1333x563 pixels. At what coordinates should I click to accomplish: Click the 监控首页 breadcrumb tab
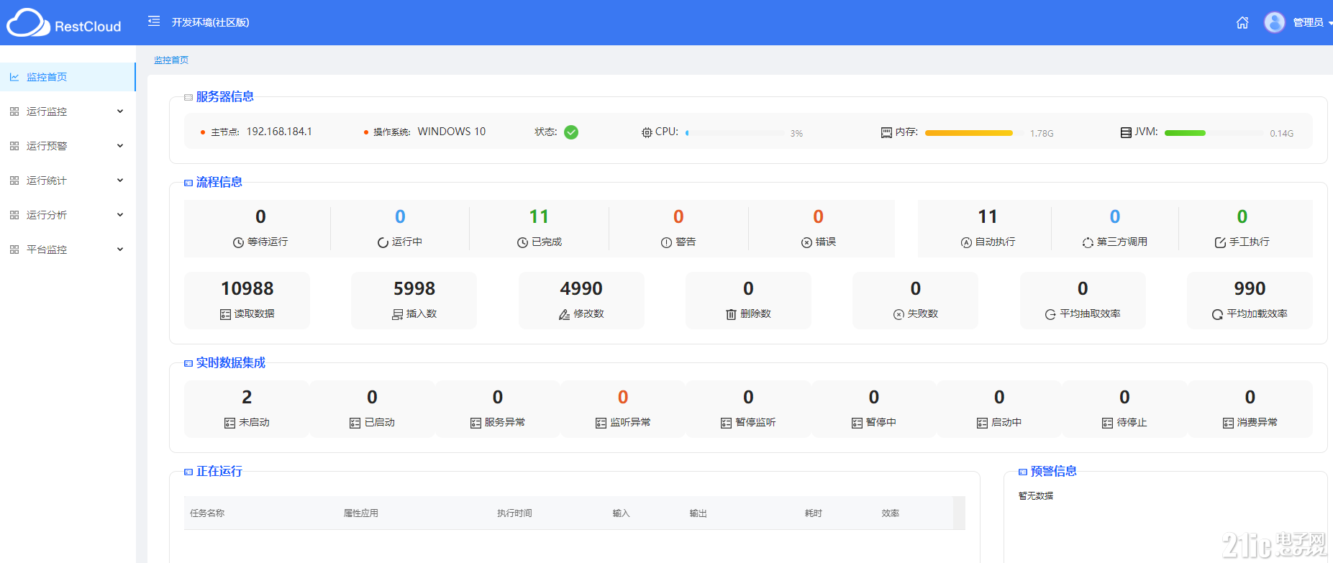pyautogui.click(x=171, y=60)
